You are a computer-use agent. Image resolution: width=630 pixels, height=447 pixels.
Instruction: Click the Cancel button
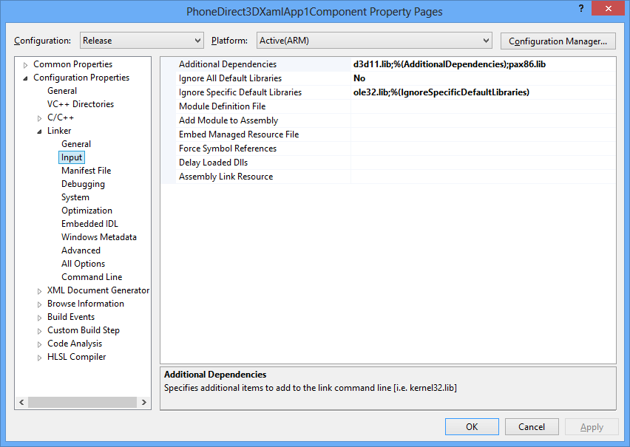point(531,426)
